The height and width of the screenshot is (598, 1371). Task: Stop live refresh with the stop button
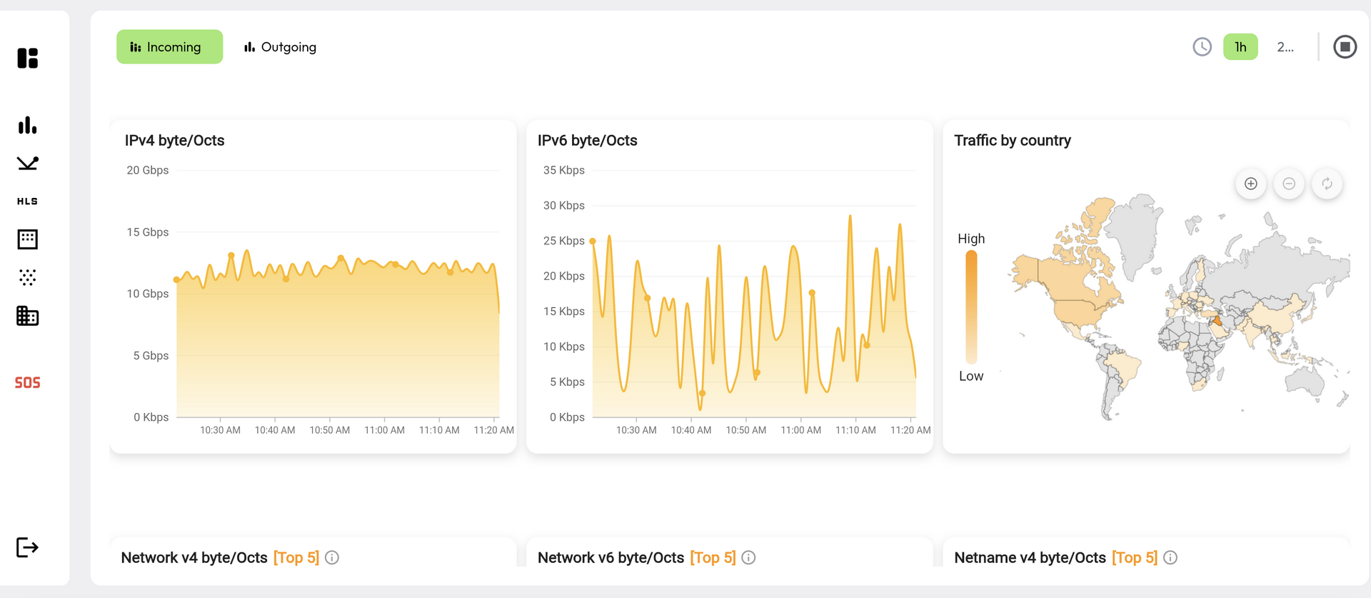point(1345,47)
